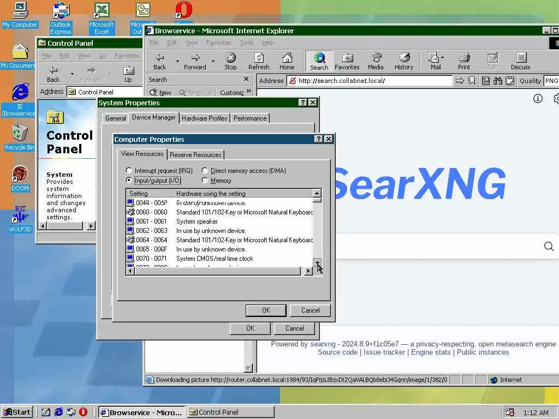Select Direct memory access (DMA) radio button

coord(205,170)
